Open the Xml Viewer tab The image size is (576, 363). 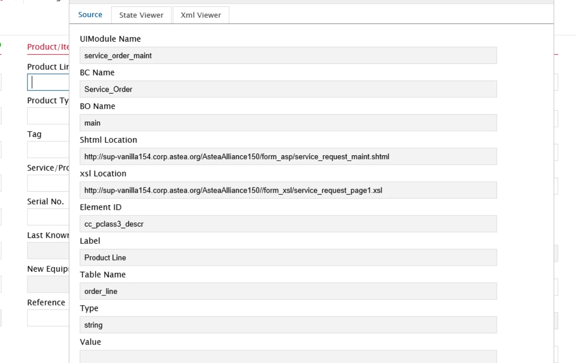click(201, 15)
